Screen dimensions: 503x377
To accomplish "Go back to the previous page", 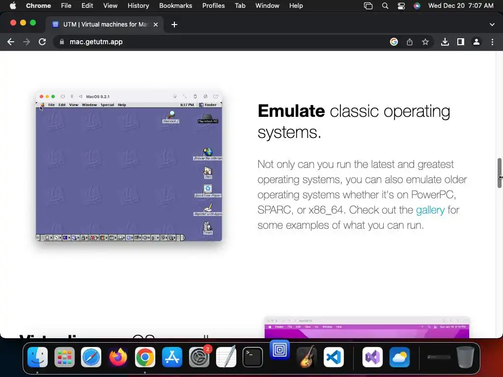I will pos(11,42).
